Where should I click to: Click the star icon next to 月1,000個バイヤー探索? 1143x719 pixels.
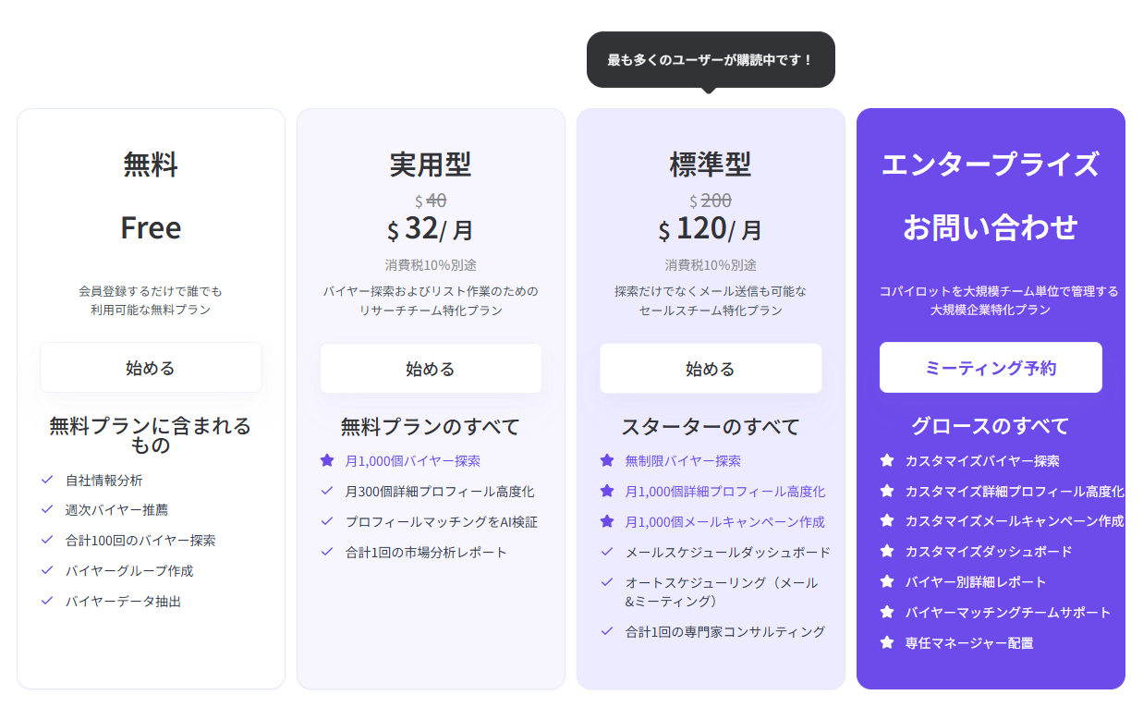[x=327, y=460]
